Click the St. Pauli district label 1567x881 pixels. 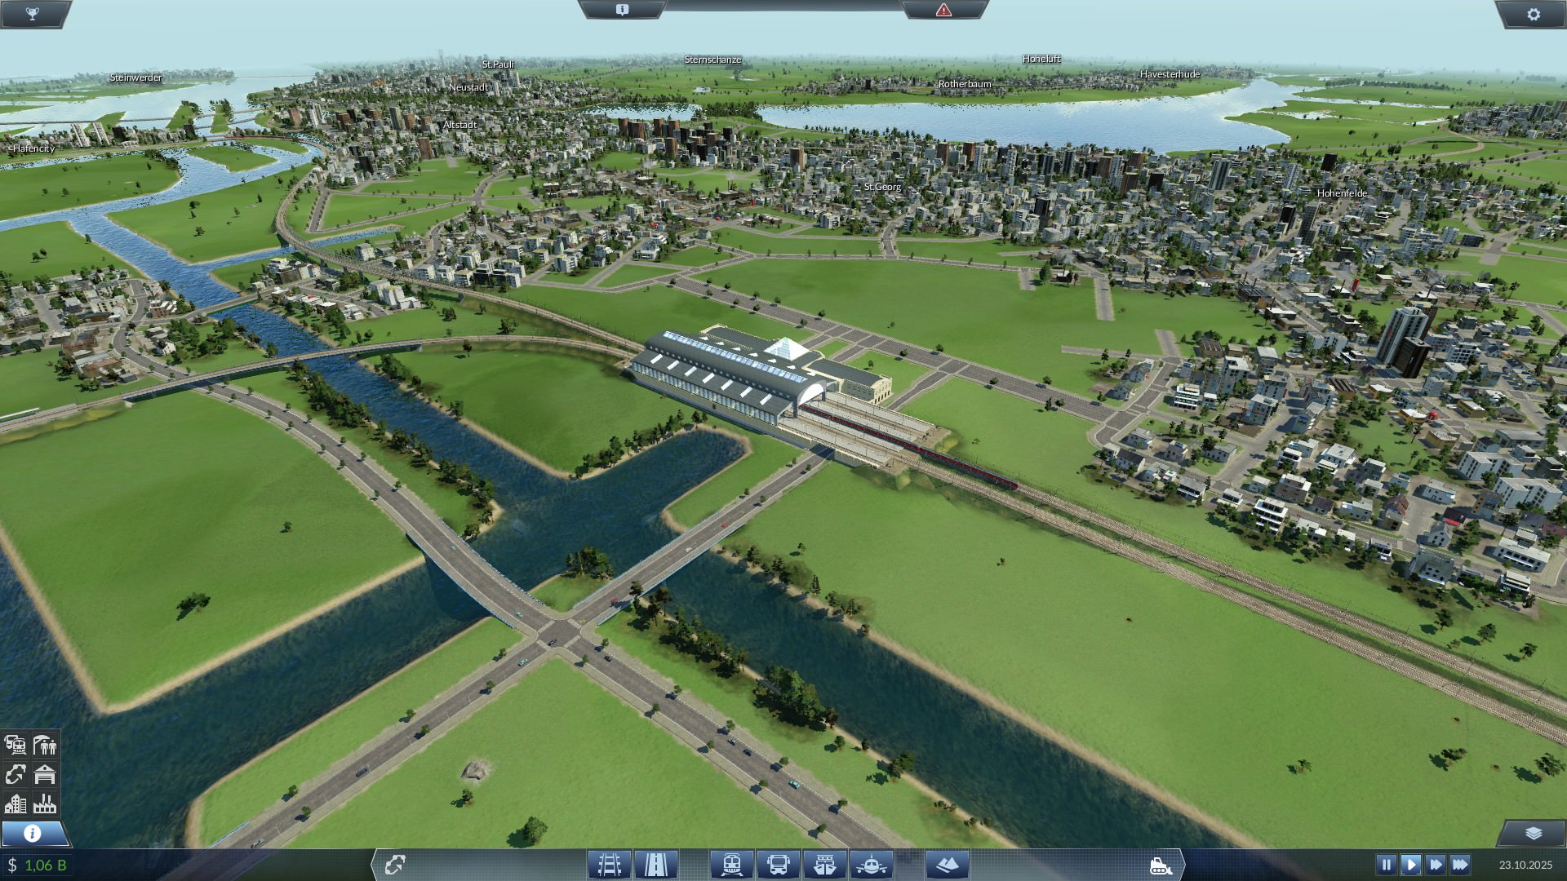click(x=498, y=64)
